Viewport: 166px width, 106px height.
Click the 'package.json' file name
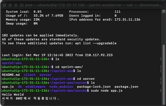pyautogui.click(x=126, y=87)
